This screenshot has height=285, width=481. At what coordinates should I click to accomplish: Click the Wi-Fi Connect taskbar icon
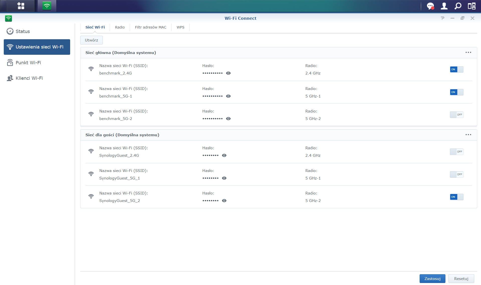pos(47,6)
